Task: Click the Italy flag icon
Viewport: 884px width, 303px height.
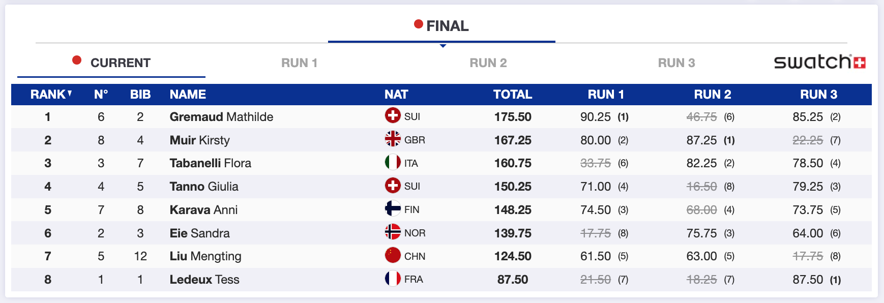Action: (393, 162)
